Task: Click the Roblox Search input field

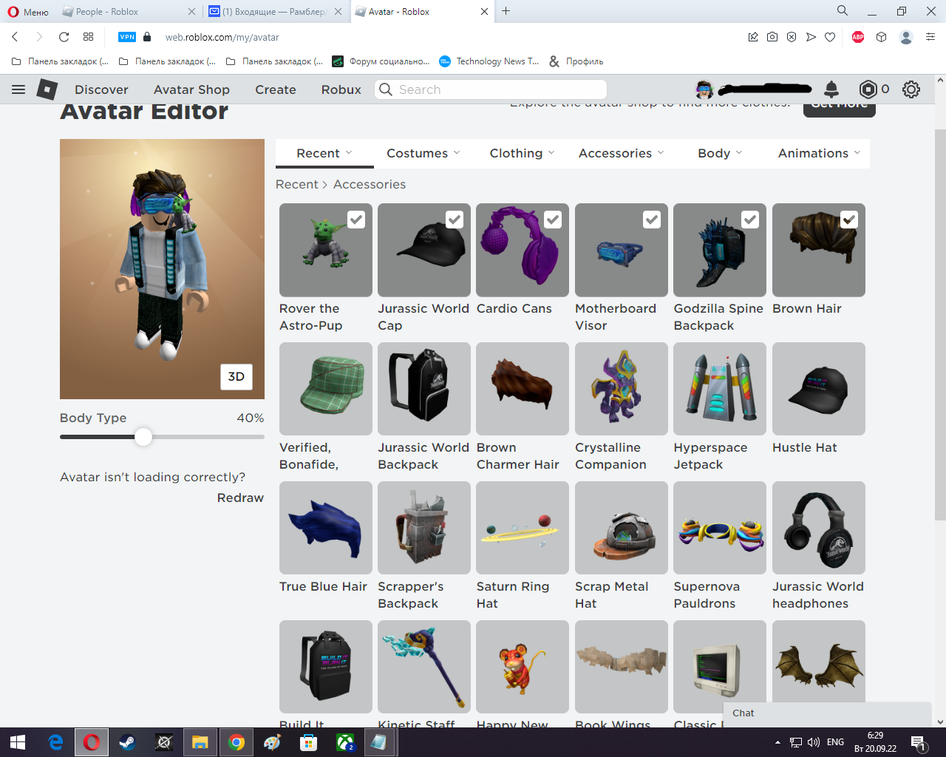Action: 491,89
